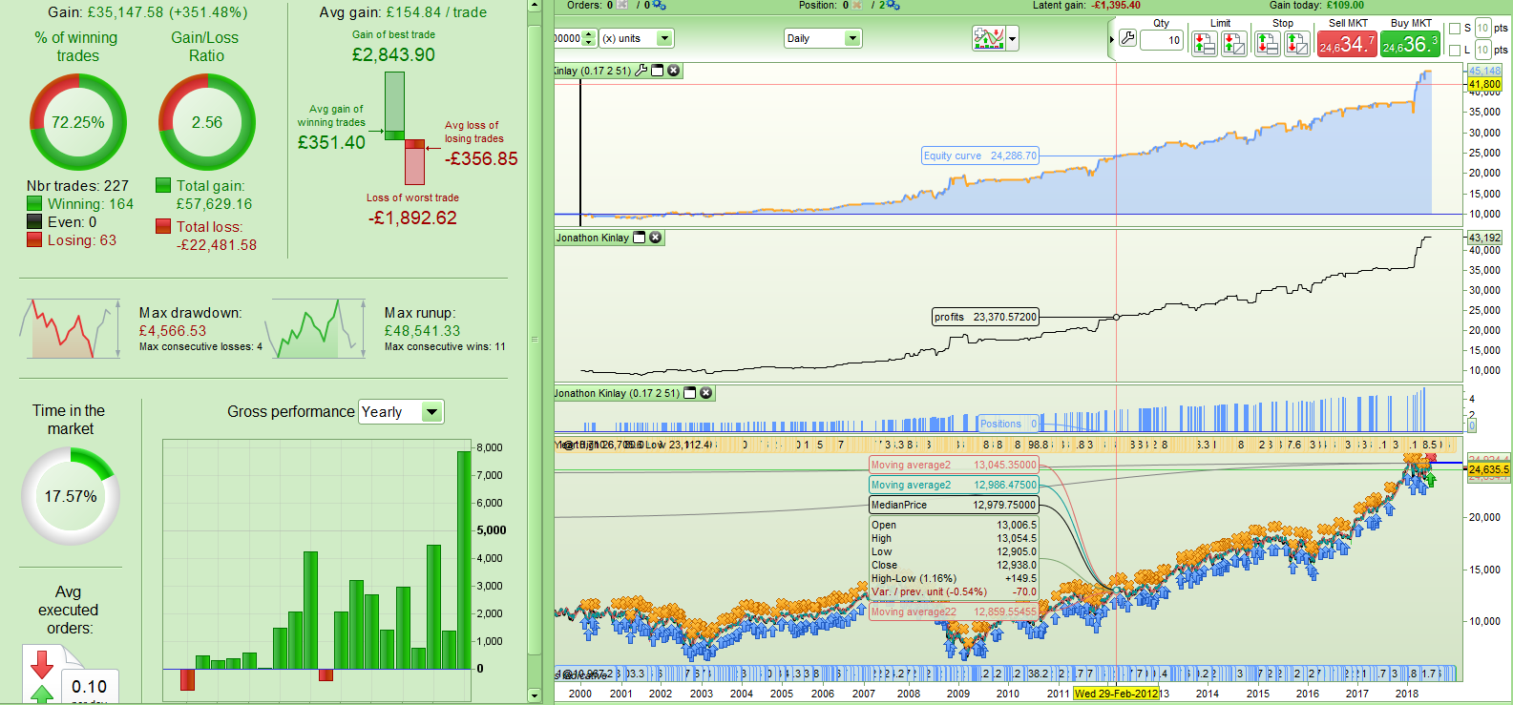Enable the S stop checkbox
The image size is (1513, 705).
click(x=1455, y=29)
